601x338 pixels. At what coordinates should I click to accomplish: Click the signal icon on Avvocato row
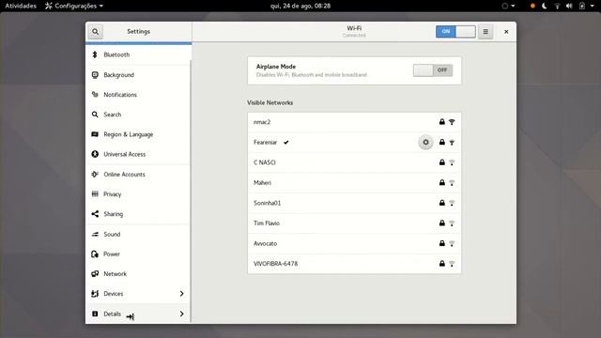click(x=452, y=244)
